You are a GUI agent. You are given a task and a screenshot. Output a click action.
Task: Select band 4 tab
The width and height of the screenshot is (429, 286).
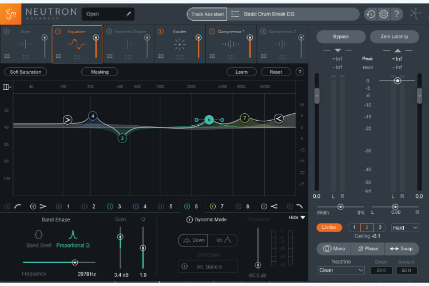140,206
